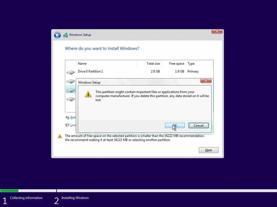The width and height of the screenshot is (277, 207).
Task: Click the Collecting information step label
Action: [26, 198]
